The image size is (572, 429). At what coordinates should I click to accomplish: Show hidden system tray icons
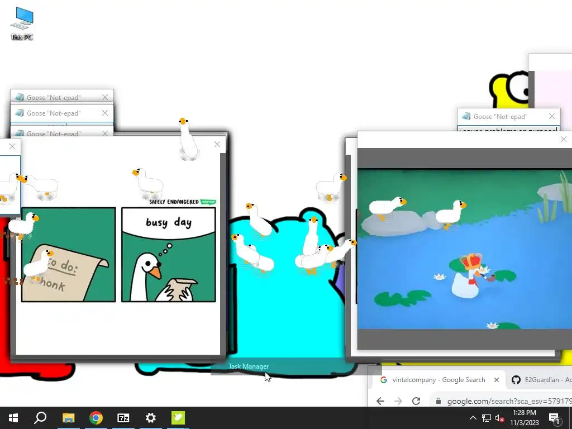click(473, 418)
